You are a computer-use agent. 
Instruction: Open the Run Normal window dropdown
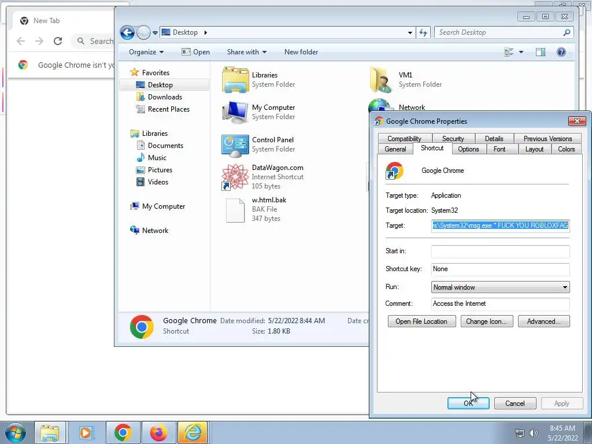coord(500,287)
